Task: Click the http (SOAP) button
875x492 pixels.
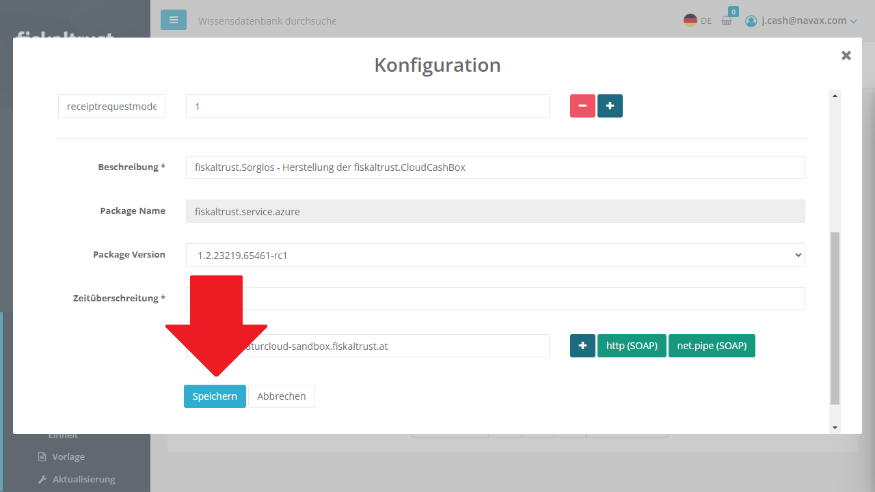Action: pos(632,346)
